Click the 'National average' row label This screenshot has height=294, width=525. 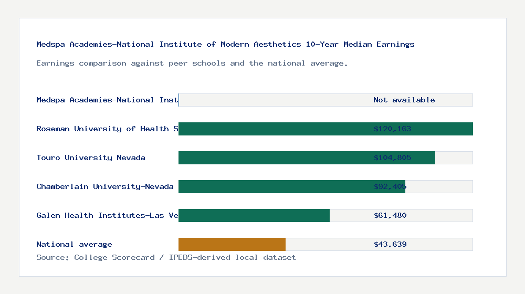tap(74, 245)
